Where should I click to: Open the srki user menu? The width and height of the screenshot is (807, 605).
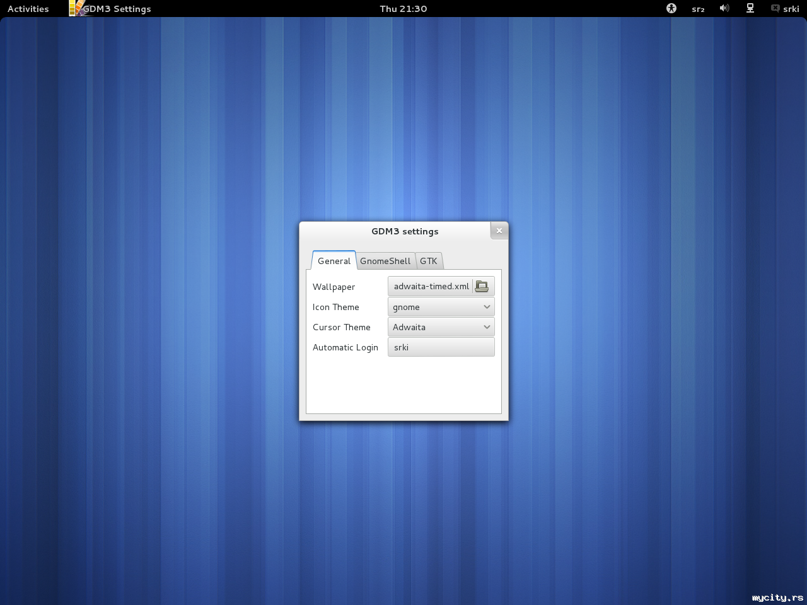pyautogui.click(x=791, y=9)
